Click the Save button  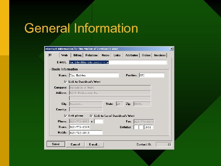pos(56,144)
